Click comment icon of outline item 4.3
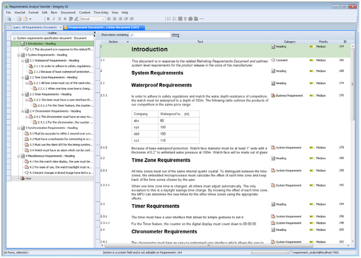This screenshot has height=258, width=361. 27,173
